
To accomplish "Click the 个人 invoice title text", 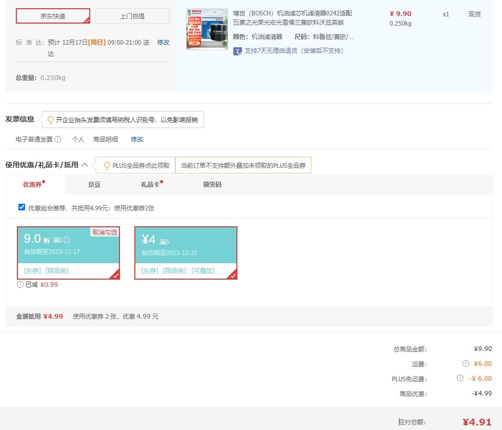I will tap(78, 140).
